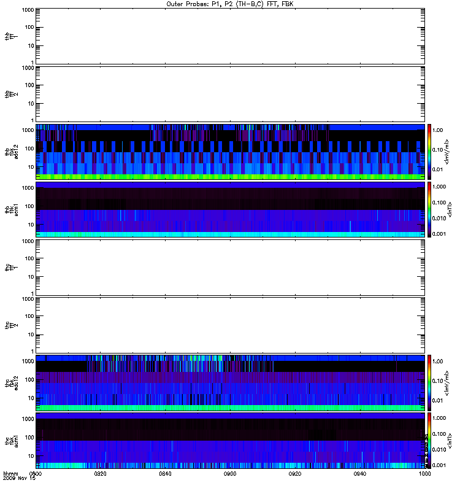Screen dimensions: 460x491
Task: Click '0.01' on the thb edc12 color scale
Action: (x=438, y=169)
